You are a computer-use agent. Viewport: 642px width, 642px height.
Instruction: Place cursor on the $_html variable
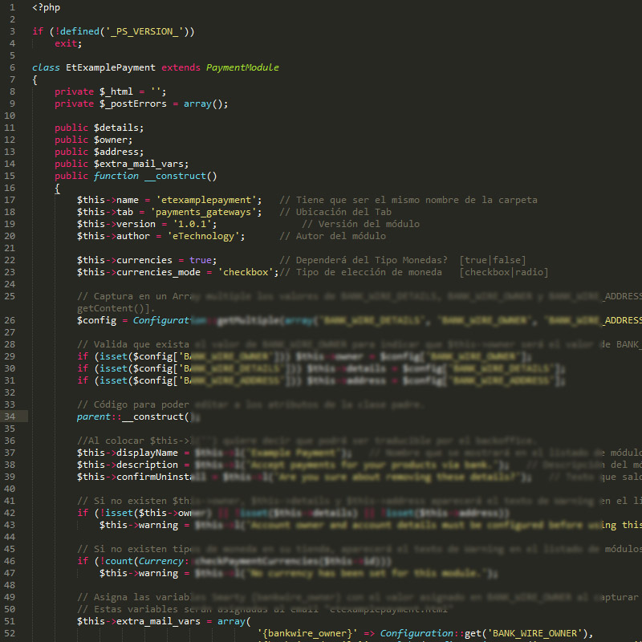click(116, 91)
